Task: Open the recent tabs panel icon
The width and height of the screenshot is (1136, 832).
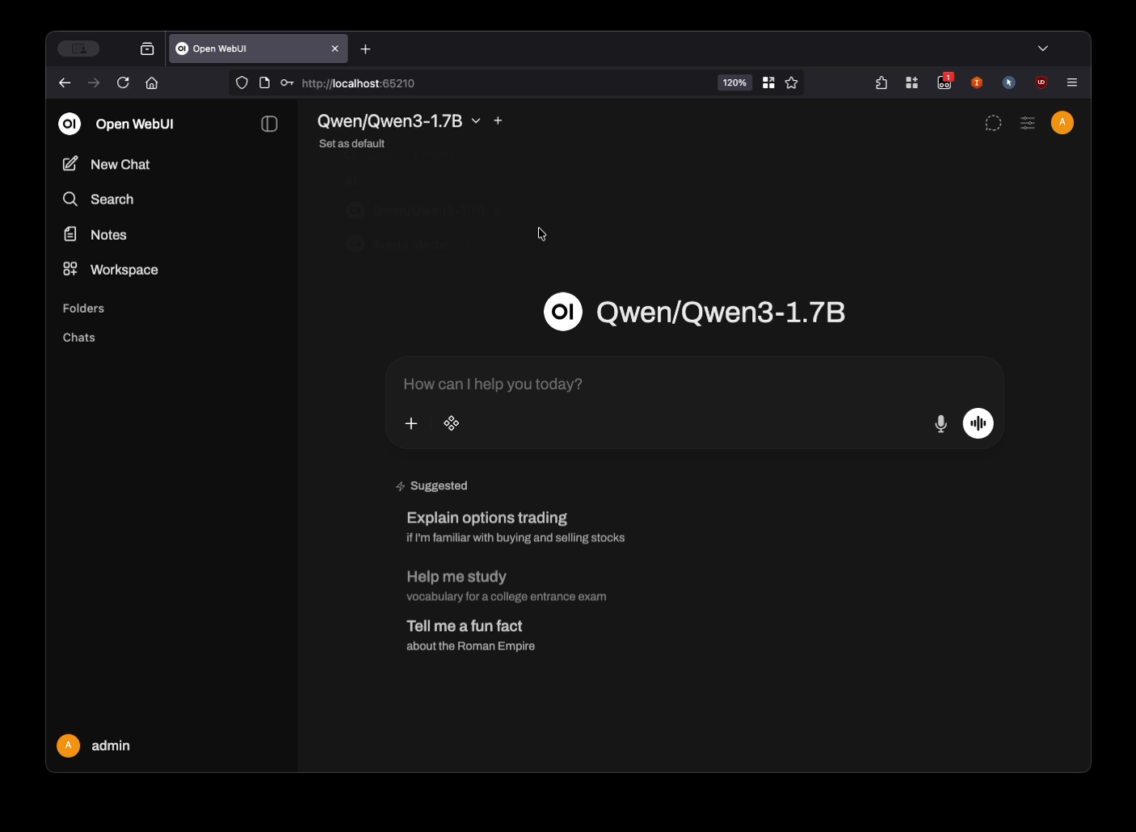Action: point(147,49)
